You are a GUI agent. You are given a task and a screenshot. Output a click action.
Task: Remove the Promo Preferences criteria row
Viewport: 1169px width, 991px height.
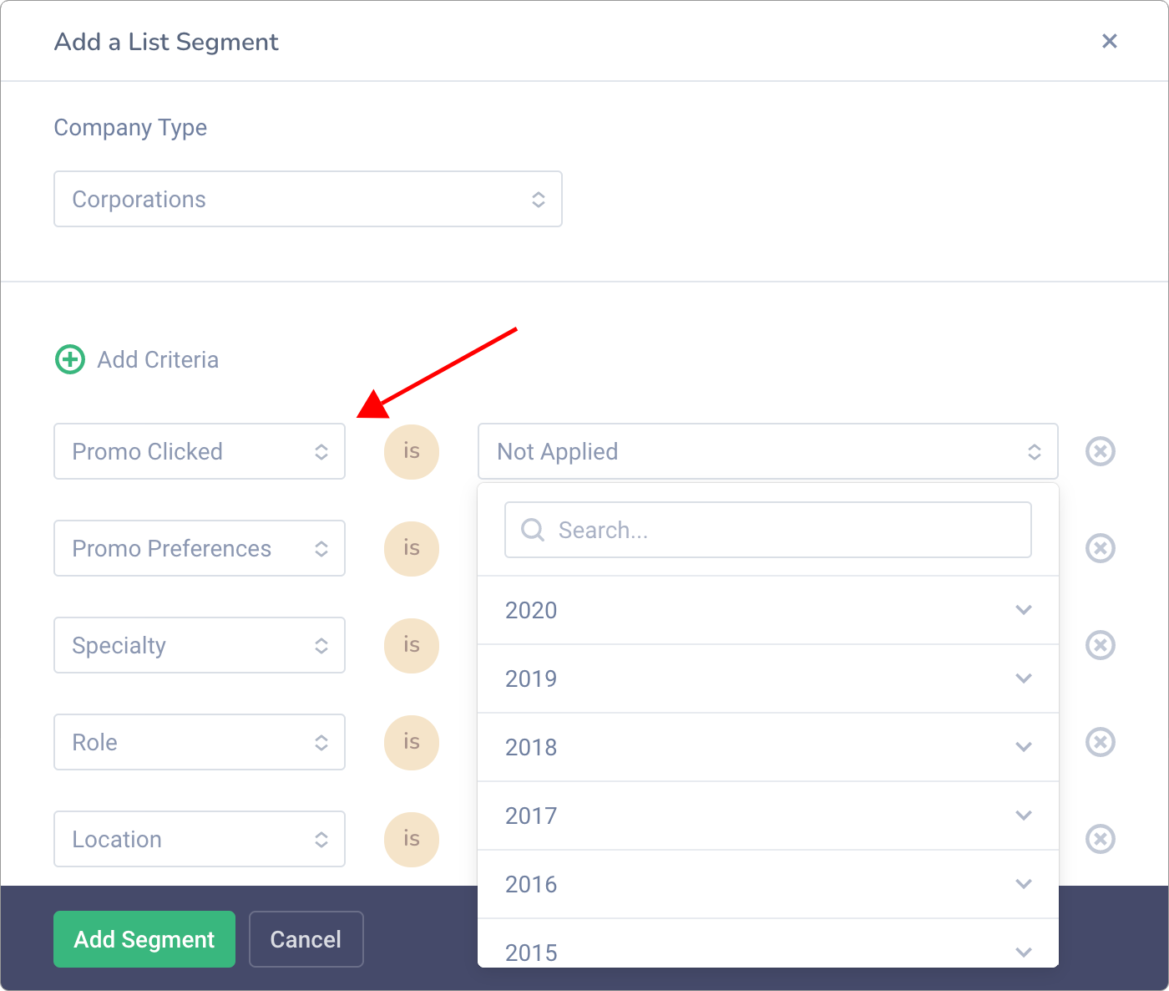point(1101,548)
